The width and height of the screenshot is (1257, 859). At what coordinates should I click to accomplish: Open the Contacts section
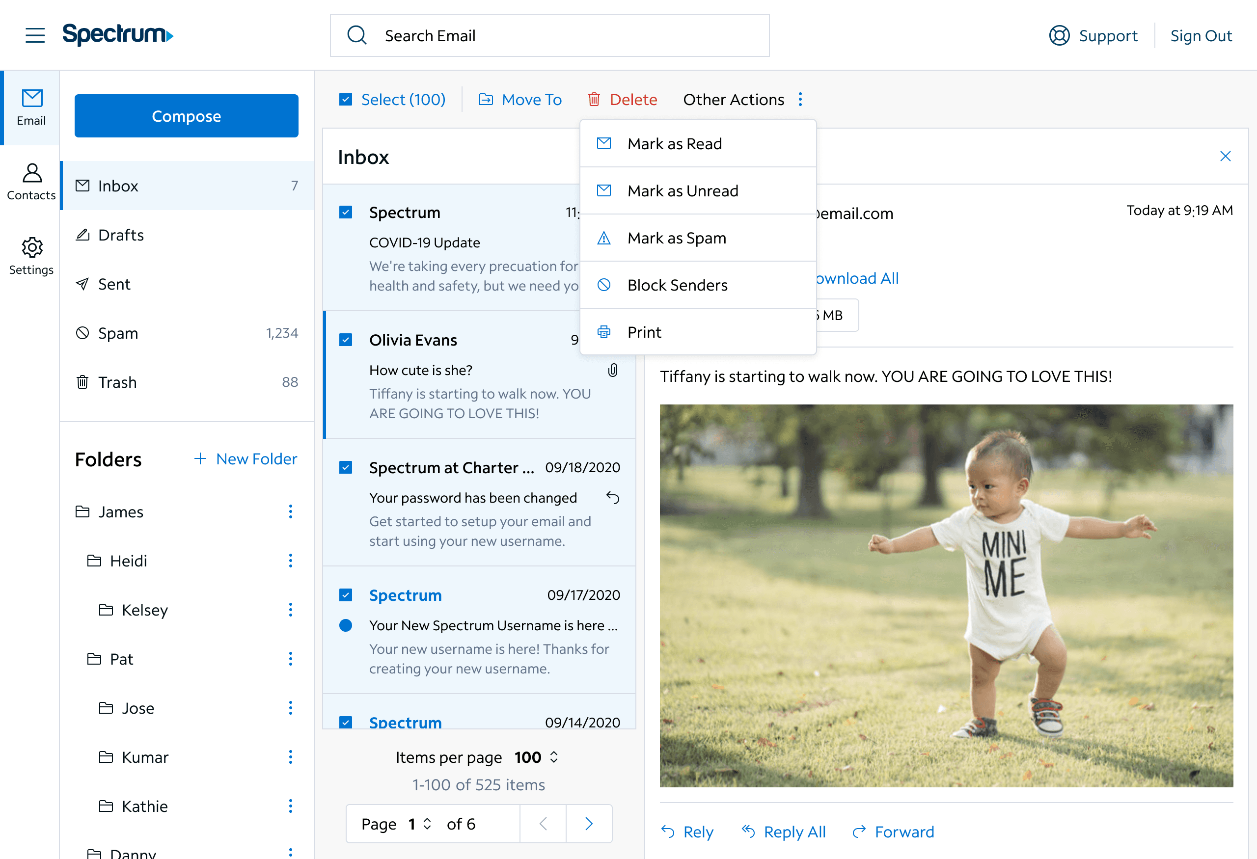coord(31,182)
